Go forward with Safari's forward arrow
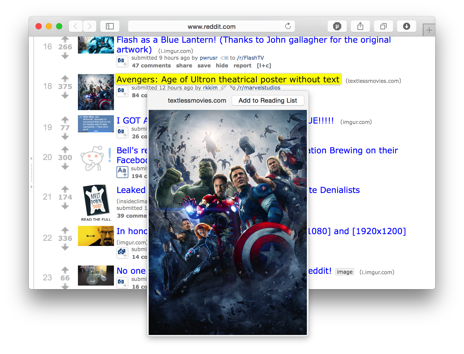Screen dimensions: 464x354 coord(90,26)
